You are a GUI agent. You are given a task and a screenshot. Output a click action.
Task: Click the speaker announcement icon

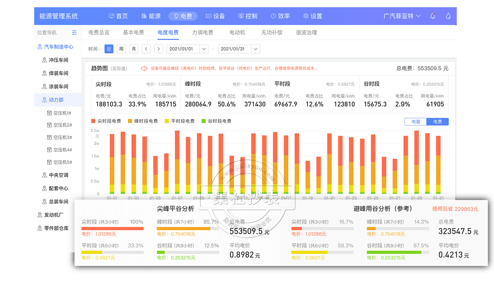tap(144, 69)
